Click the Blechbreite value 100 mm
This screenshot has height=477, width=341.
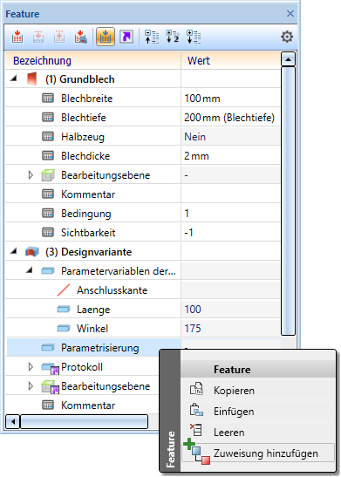pos(202,99)
